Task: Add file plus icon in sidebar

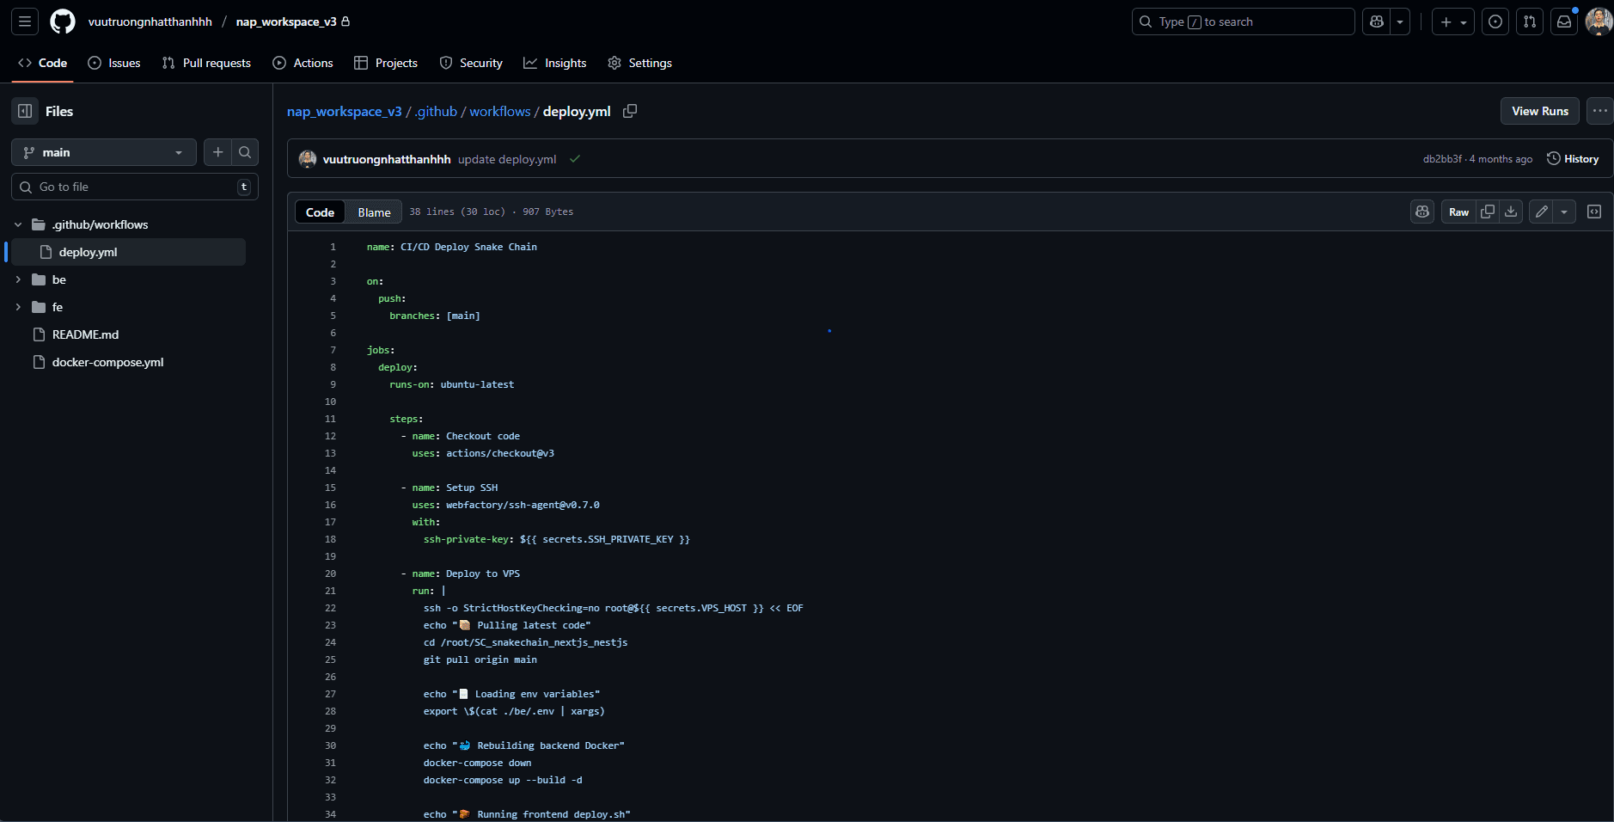Action: tap(218, 152)
